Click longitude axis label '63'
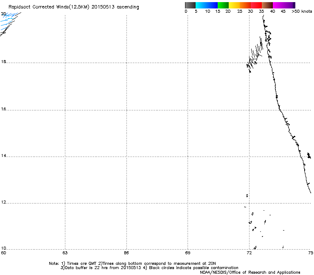314x275 pixels. [x=65, y=253]
